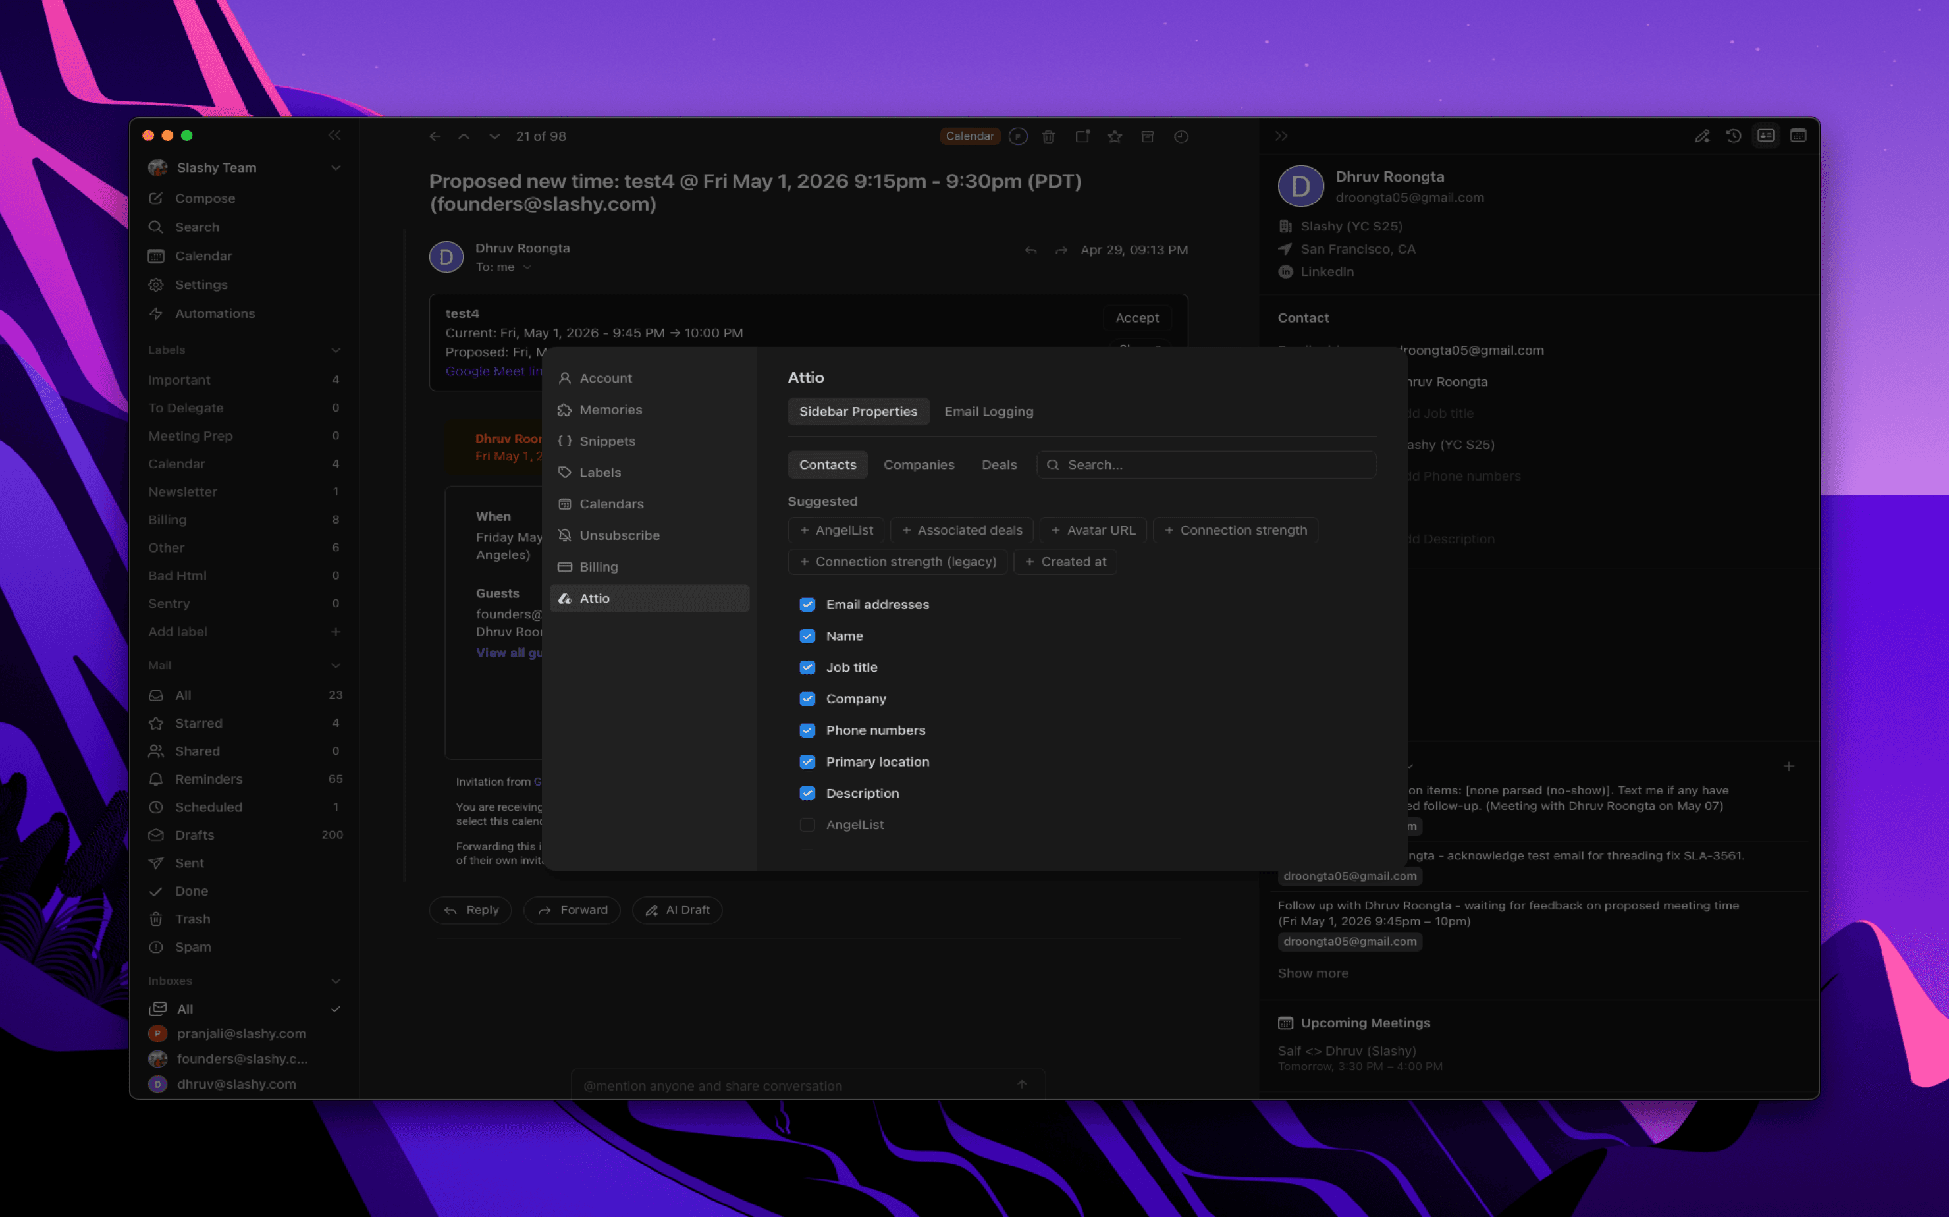Image resolution: width=1949 pixels, height=1217 pixels.
Task: Select the pranjali@slashy.com inbox
Action: 240,1033
